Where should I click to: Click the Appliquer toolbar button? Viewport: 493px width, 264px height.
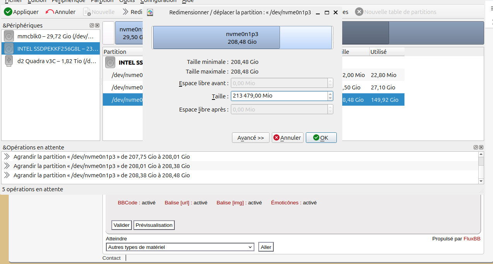point(21,12)
